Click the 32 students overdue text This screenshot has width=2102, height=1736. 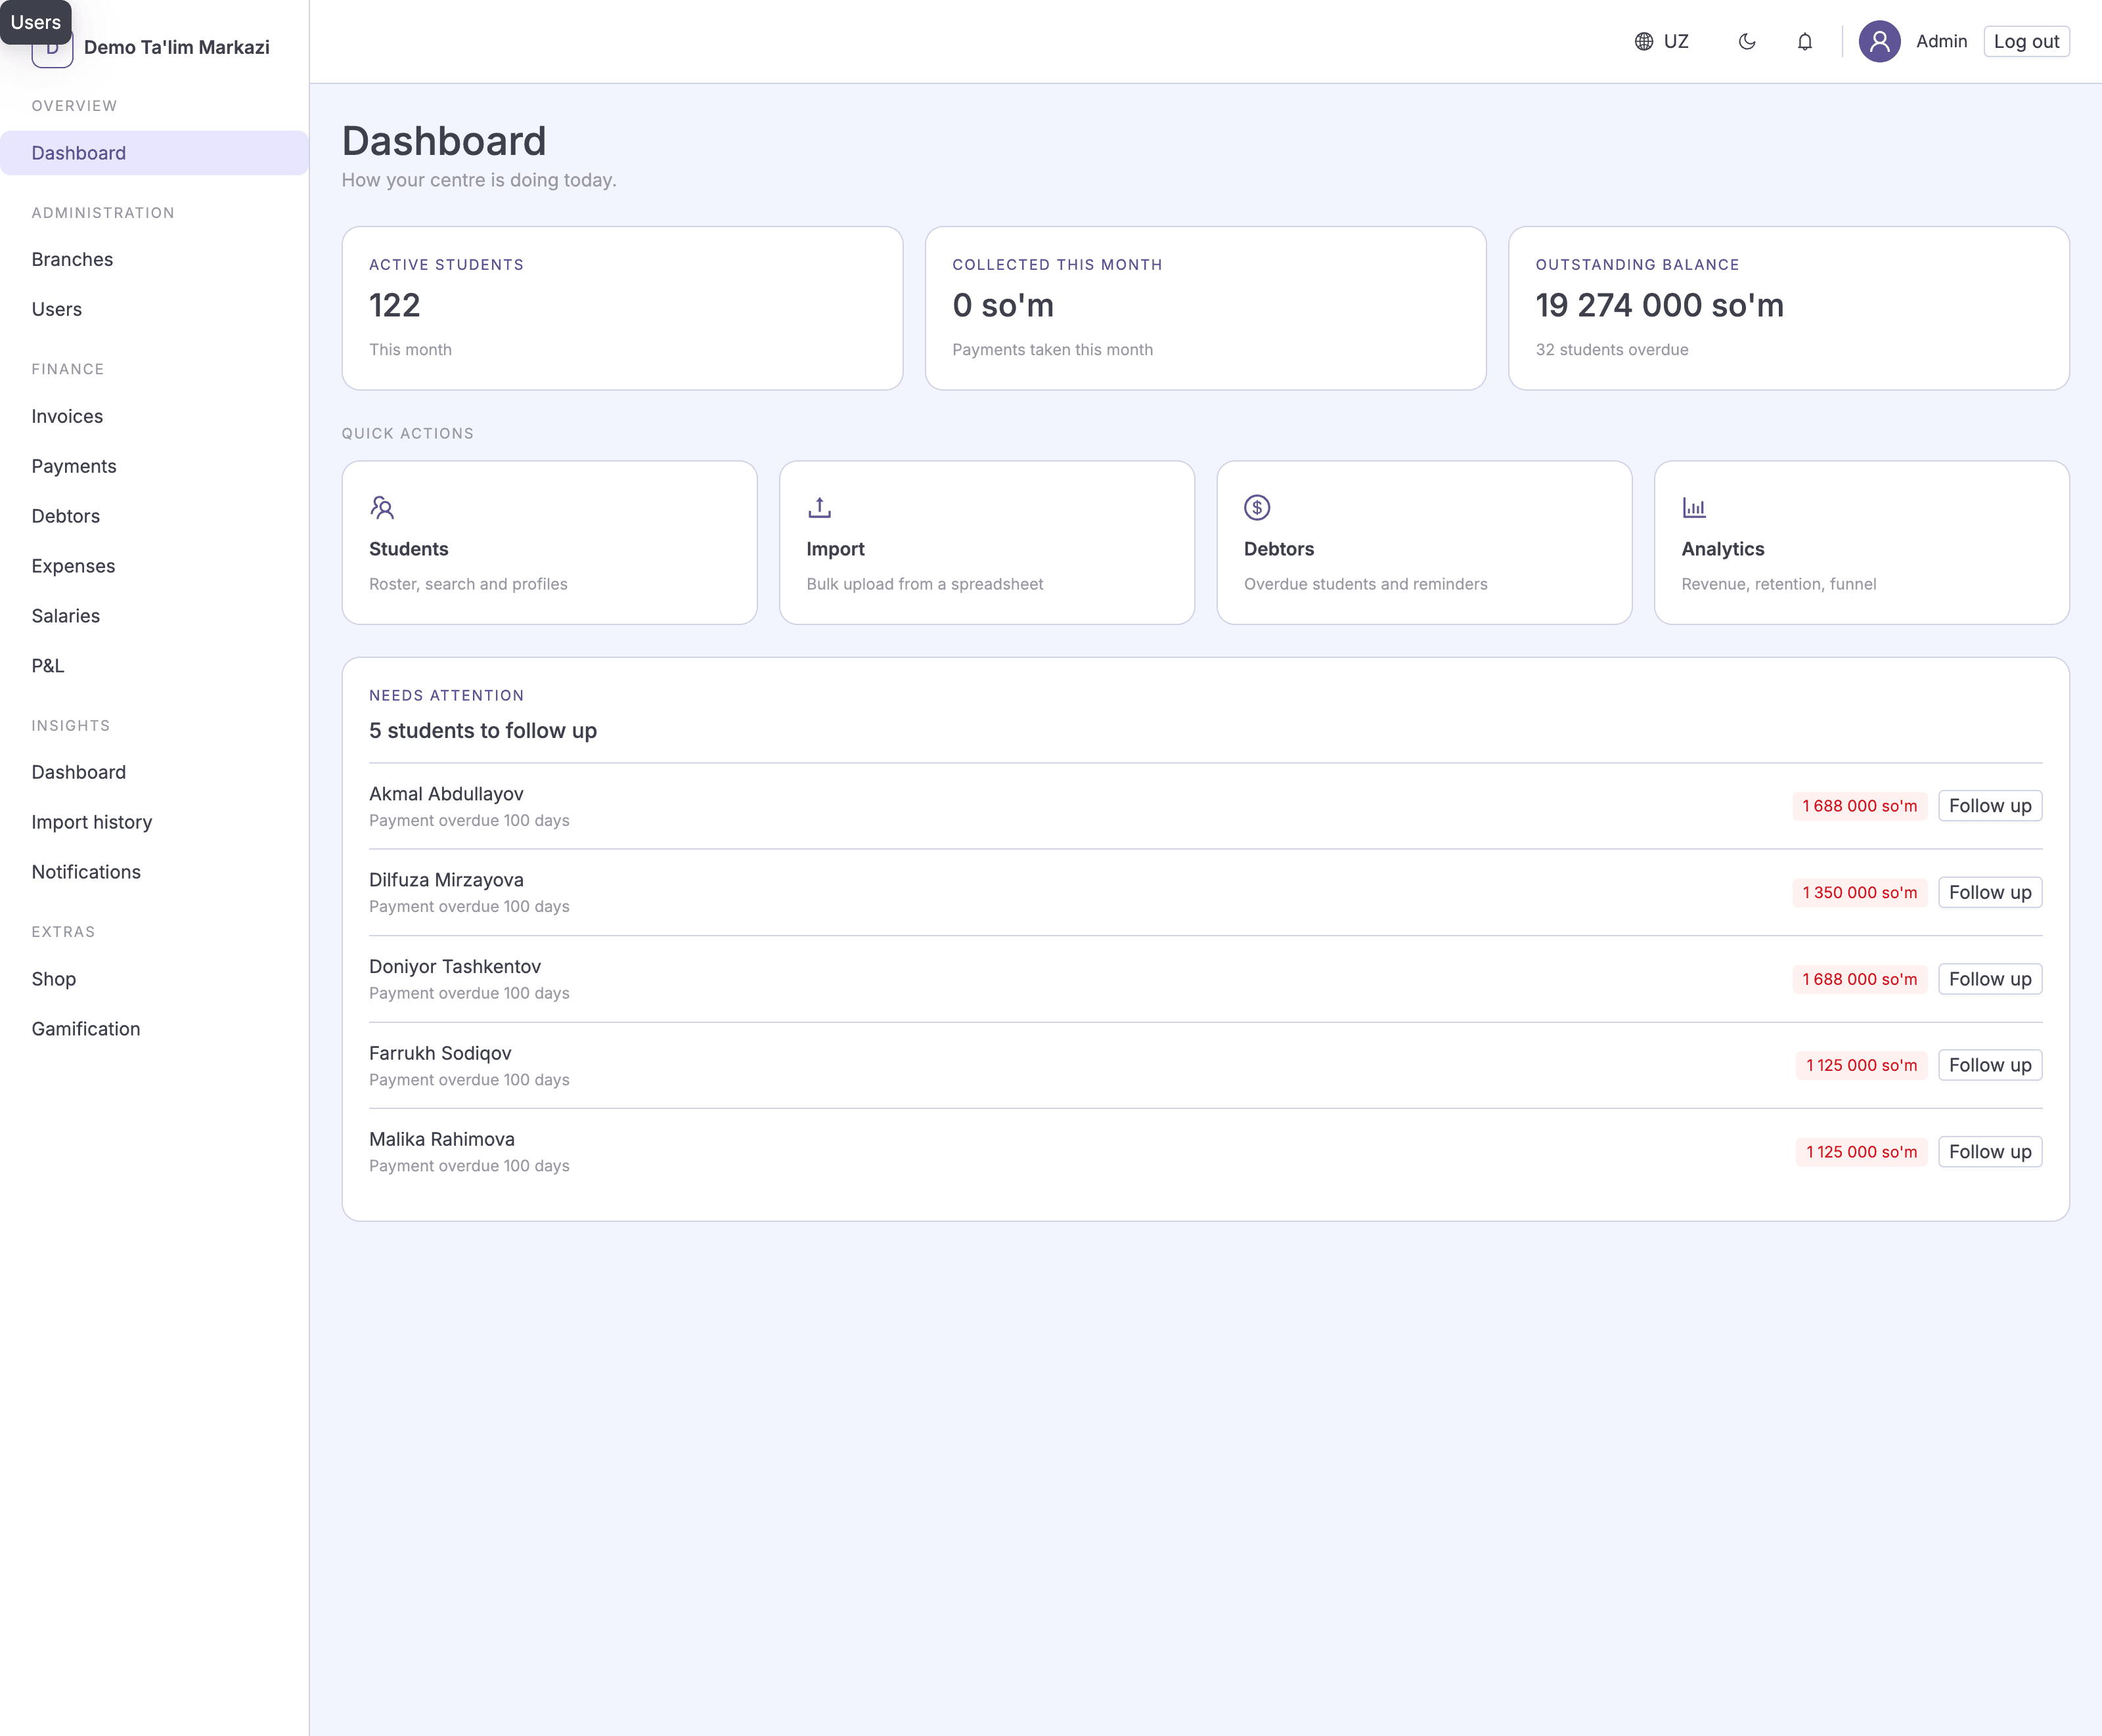pos(1612,350)
